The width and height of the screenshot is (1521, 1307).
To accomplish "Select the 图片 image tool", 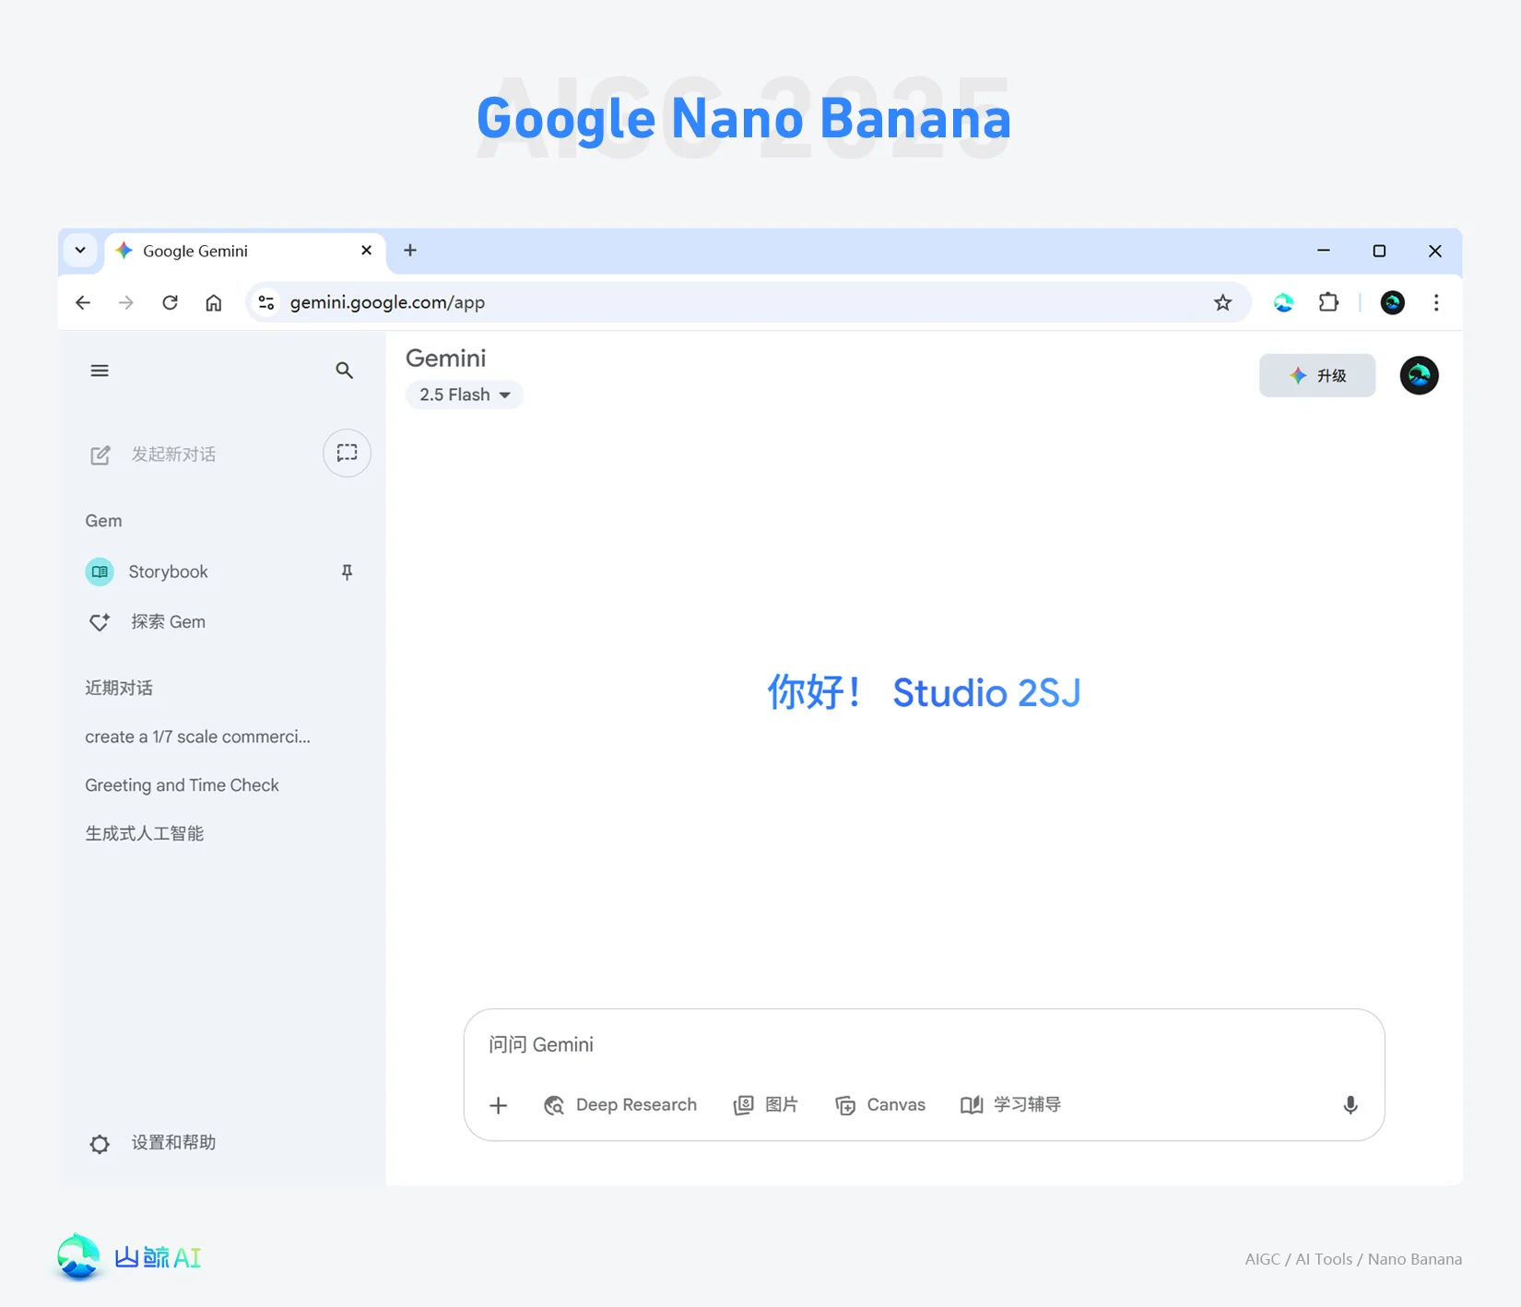I will click(765, 1105).
